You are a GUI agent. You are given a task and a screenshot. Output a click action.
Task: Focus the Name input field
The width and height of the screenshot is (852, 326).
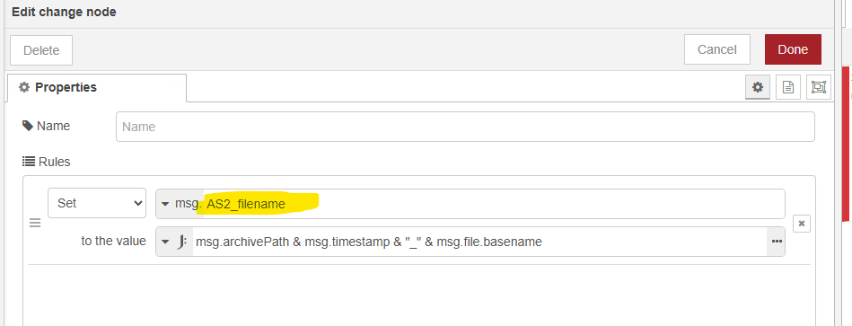pyautogui.click(x=465, y=127)
